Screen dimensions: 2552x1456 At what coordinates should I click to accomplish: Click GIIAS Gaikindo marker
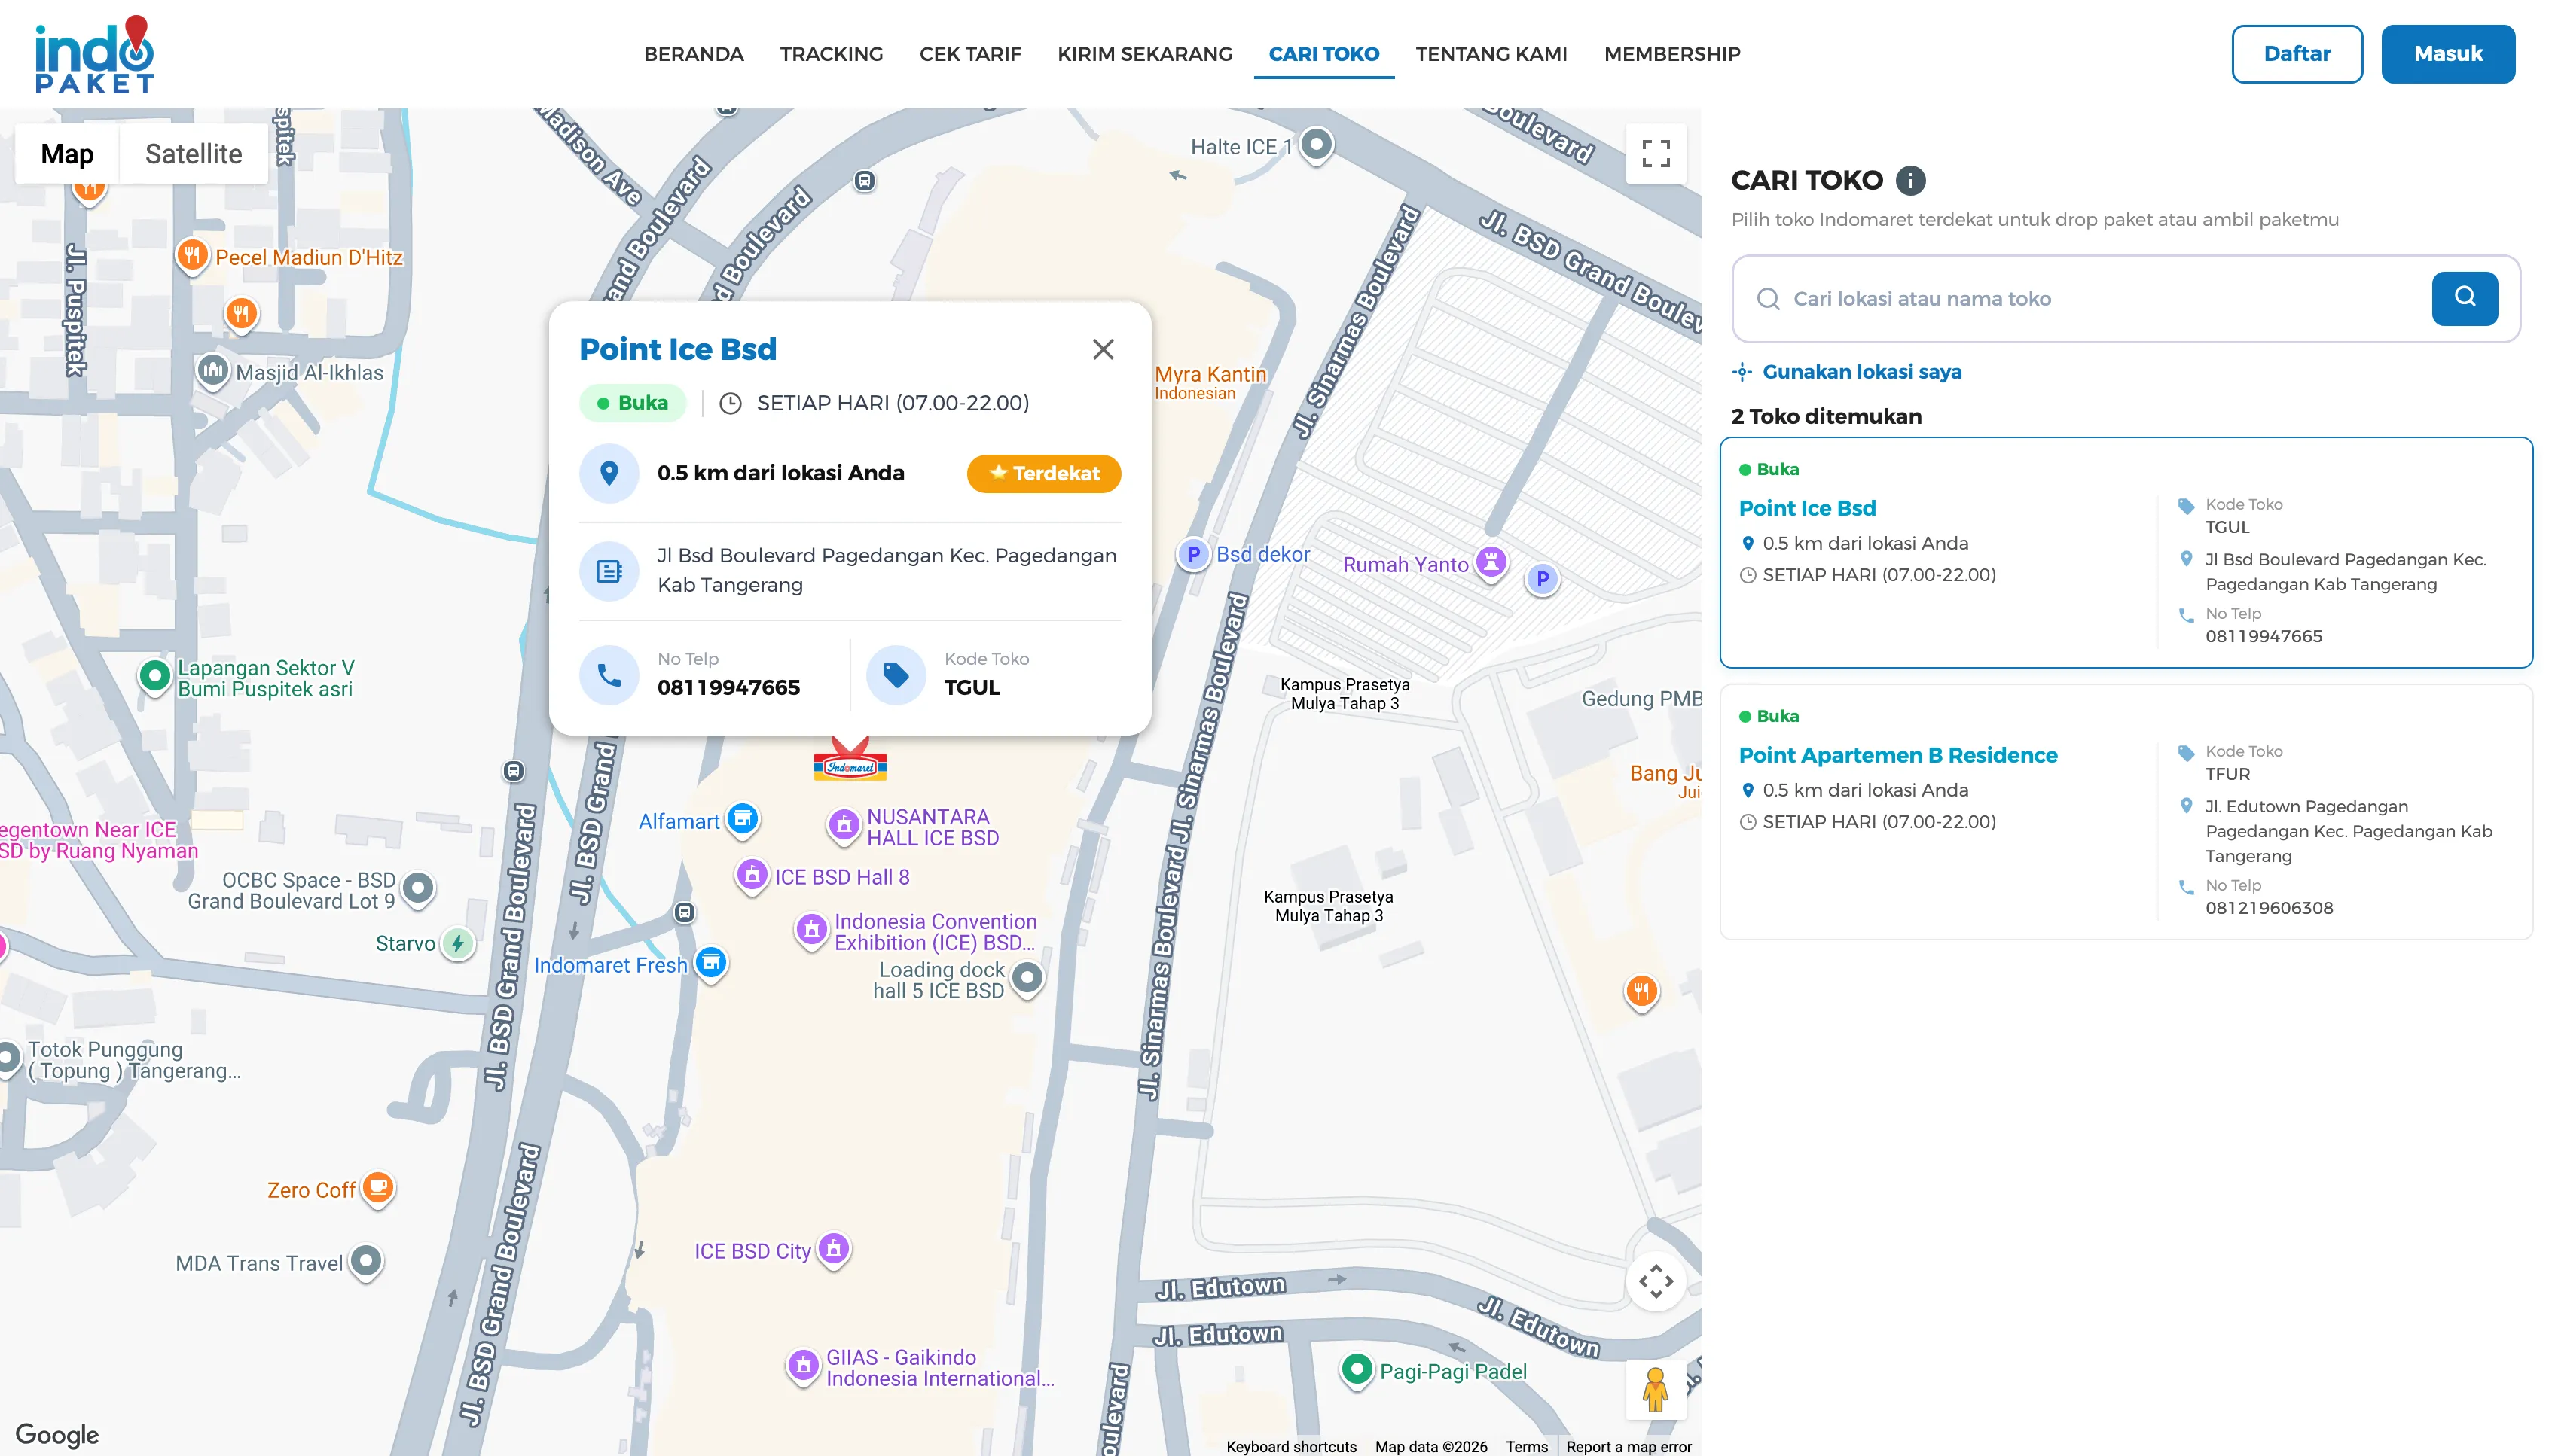(x=803, y=1365)
